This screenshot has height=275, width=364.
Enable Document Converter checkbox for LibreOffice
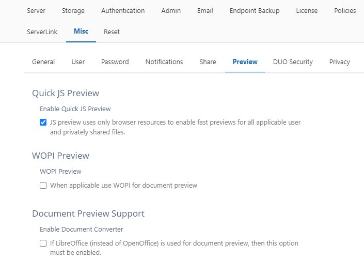tap(43, 243)
